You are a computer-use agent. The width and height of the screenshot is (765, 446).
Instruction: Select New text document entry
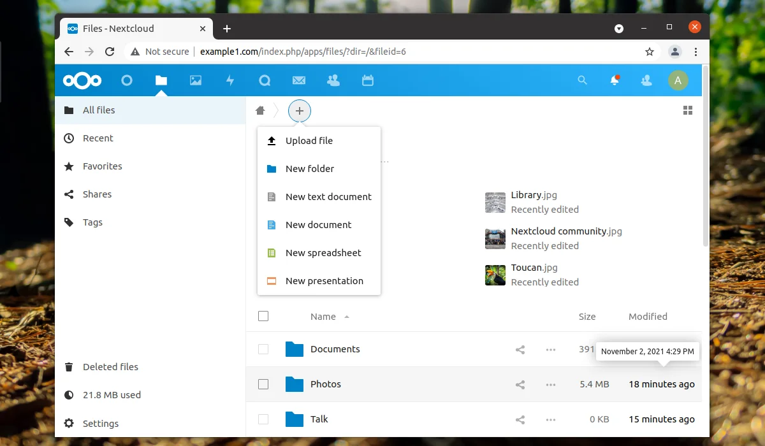319,197
